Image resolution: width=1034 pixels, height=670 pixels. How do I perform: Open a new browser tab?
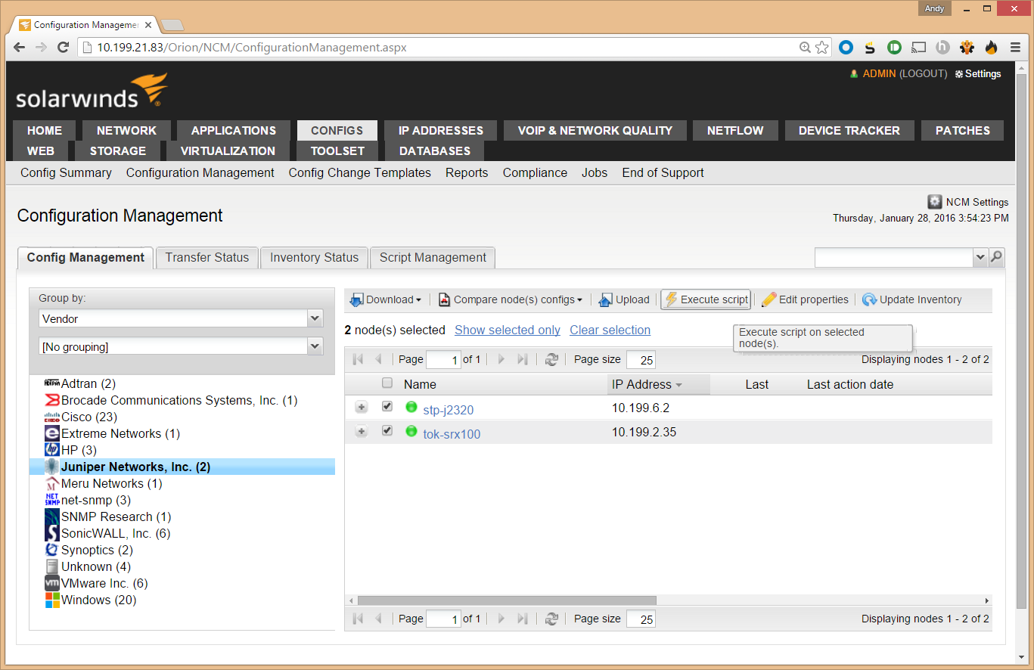(x=172, y=25)
